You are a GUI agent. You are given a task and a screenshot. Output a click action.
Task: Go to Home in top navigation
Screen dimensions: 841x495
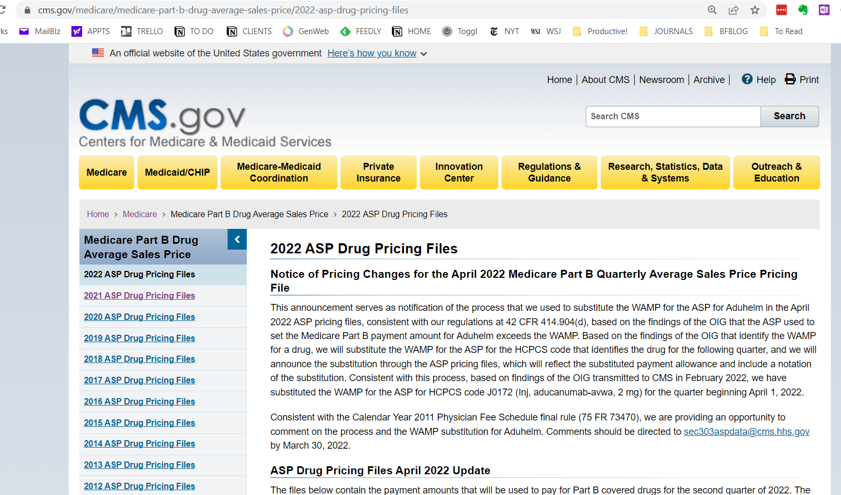(x=559, y=80)
